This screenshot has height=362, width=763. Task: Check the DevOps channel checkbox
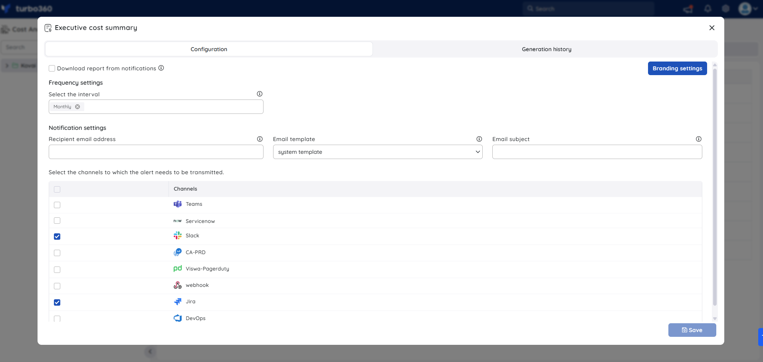pyautogui.click(x=57, y=319)
